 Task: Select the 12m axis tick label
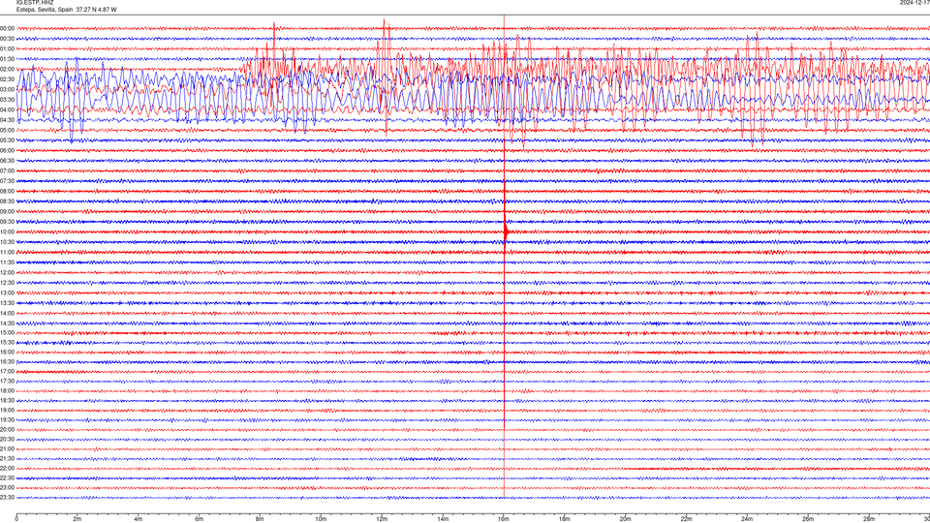(x=382, y=519)
